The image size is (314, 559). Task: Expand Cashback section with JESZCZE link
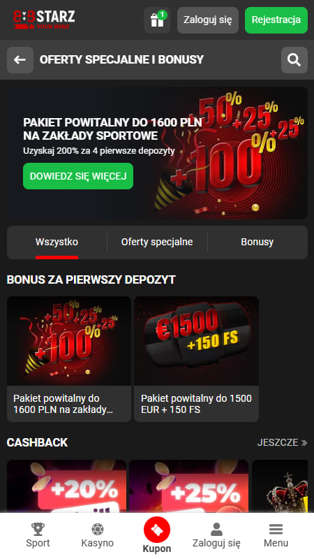[282, 442]
